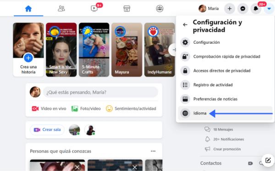The width and height of the screenshot is (275, 171).
Task: Dismiss the second suggested person card
Action: 135,167
